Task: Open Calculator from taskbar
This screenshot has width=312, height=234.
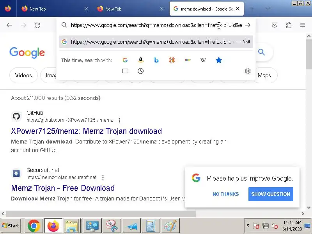Action: (151, 226)
